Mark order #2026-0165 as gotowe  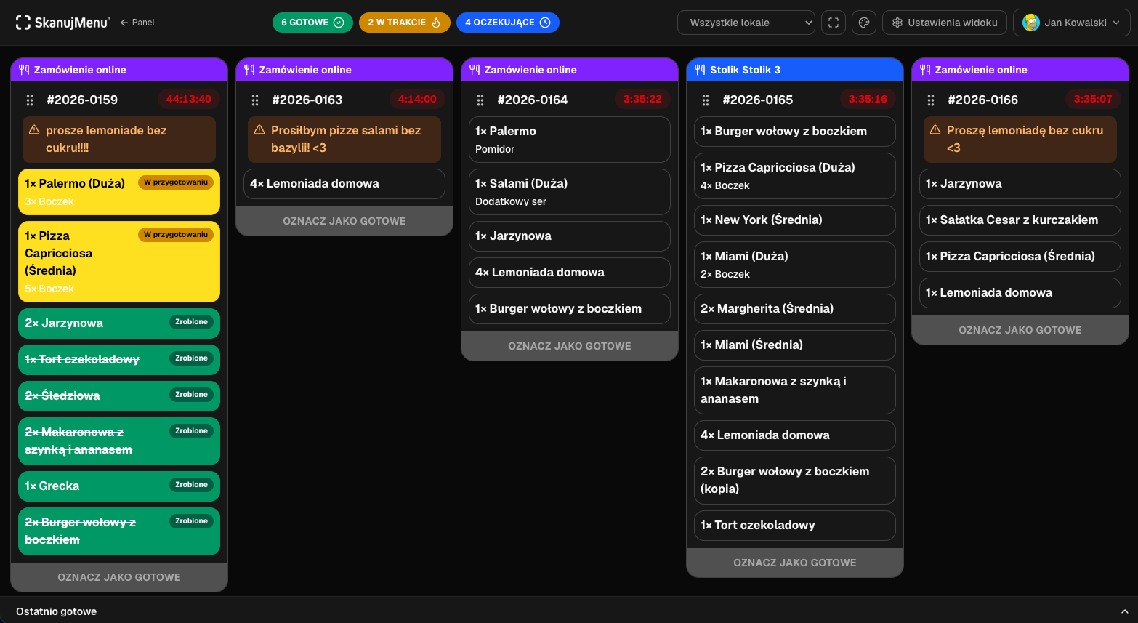click(795, 563)
